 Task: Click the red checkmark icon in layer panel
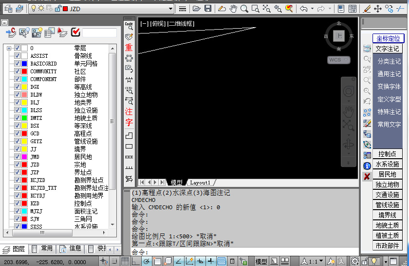(75, 32)
